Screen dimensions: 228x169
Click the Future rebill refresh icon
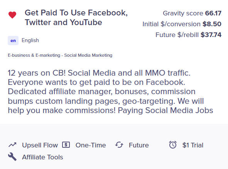[119, 145]
